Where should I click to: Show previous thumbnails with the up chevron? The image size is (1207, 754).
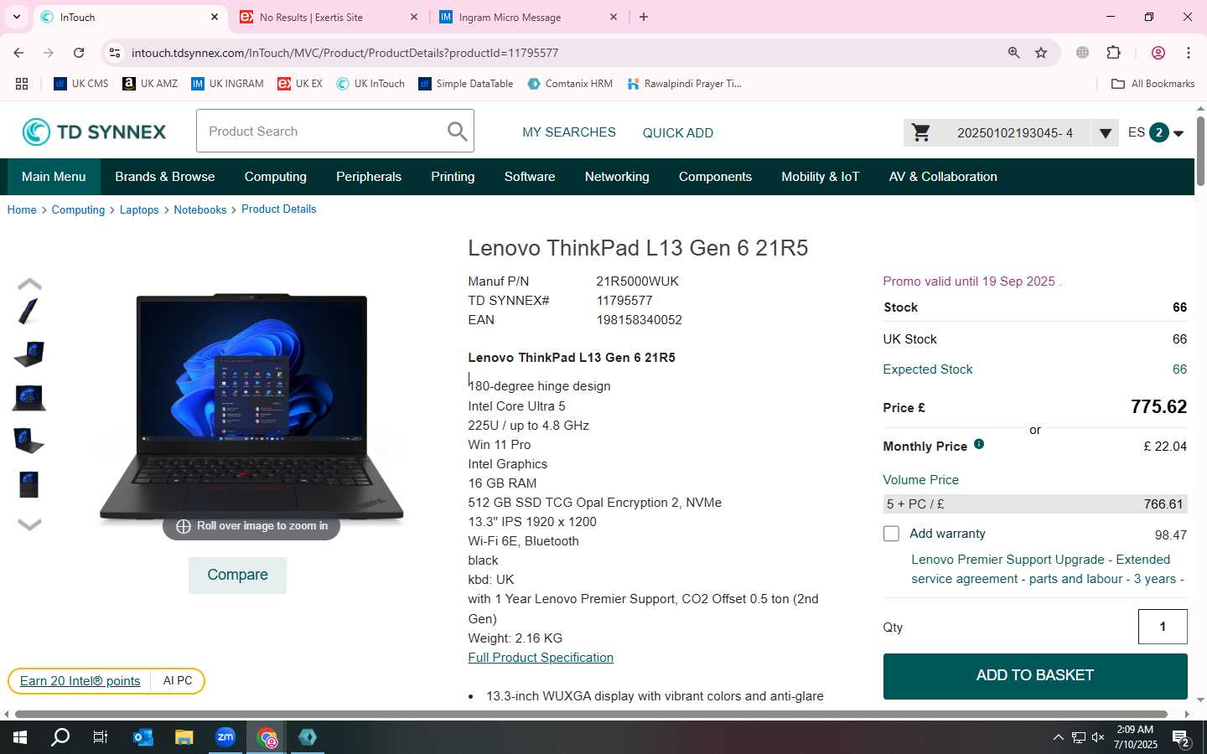[x=29, y=284]
